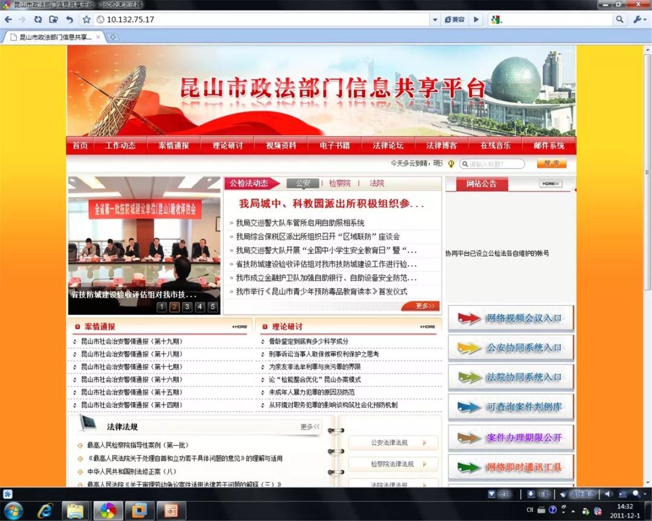Viewport: 652px width, 521px height.
Task: Show slide 2 in the photo slideshow
Action: (174, 307)
